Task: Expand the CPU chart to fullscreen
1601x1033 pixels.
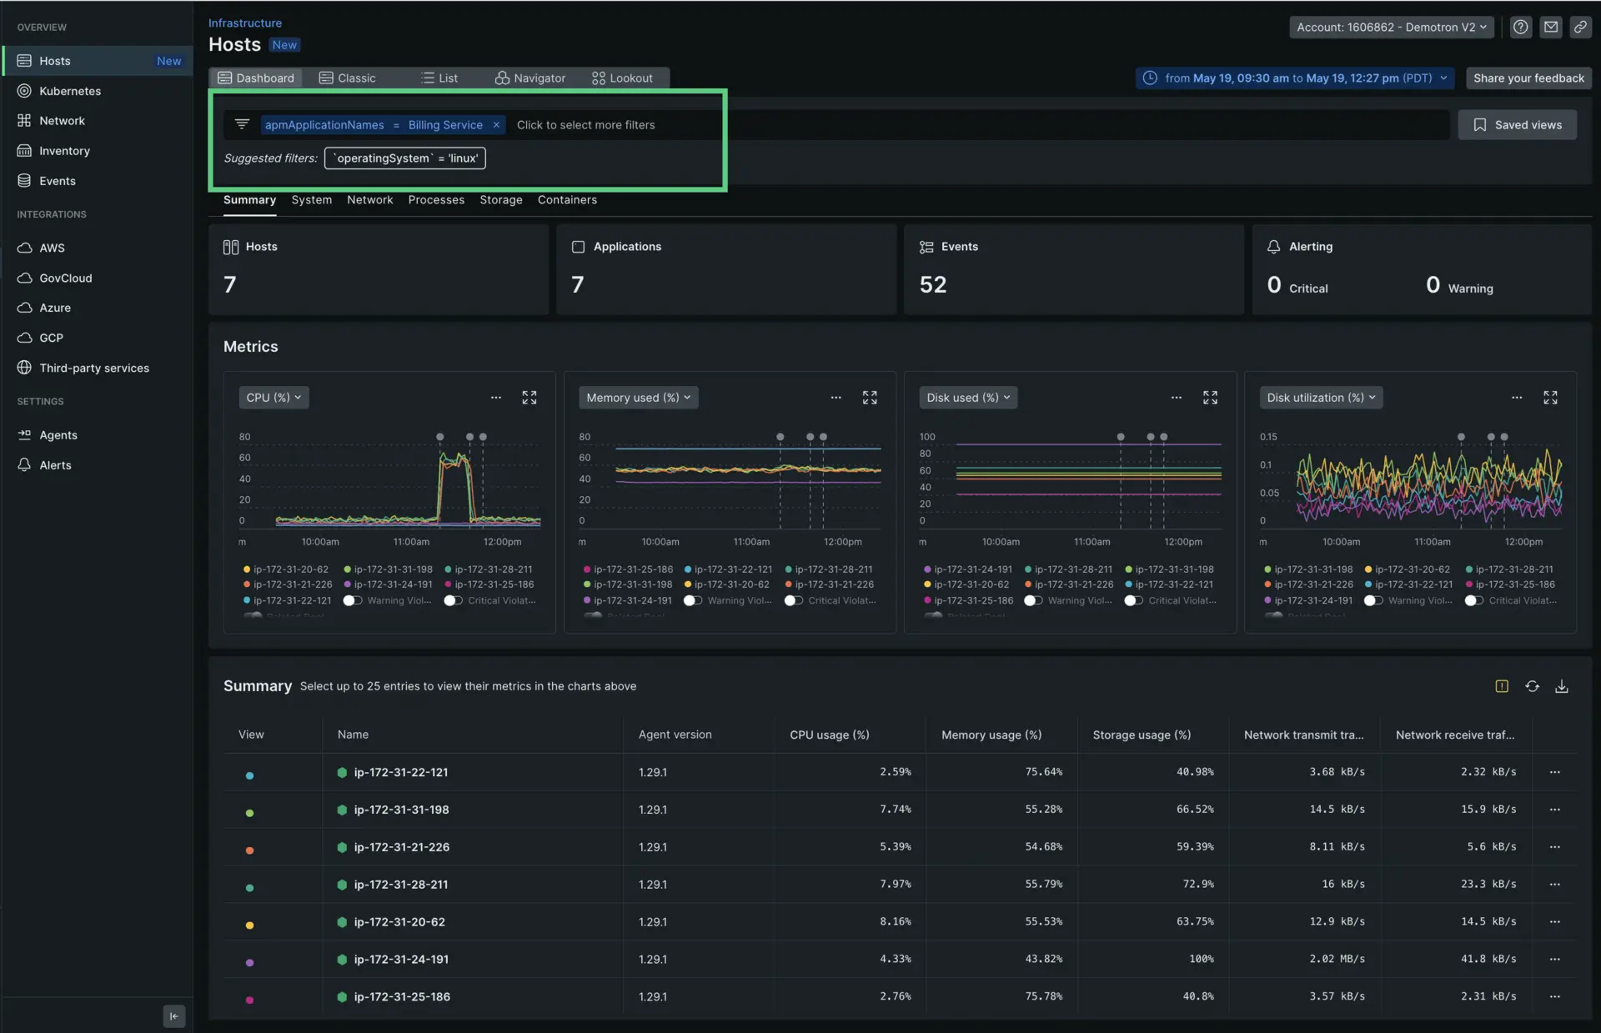Action: [529, 398]
